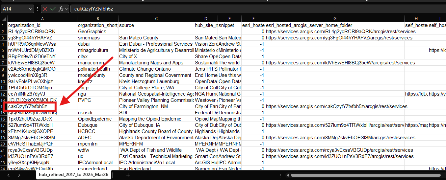Select the usnsdi cell
446x180 pixels.
(98, 113)
